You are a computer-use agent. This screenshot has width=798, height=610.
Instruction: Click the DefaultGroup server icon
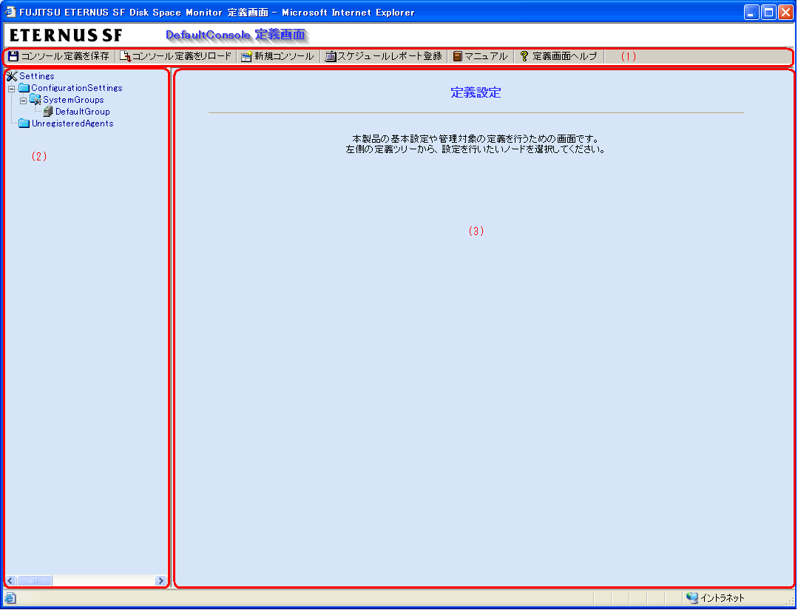pos(48,112)
